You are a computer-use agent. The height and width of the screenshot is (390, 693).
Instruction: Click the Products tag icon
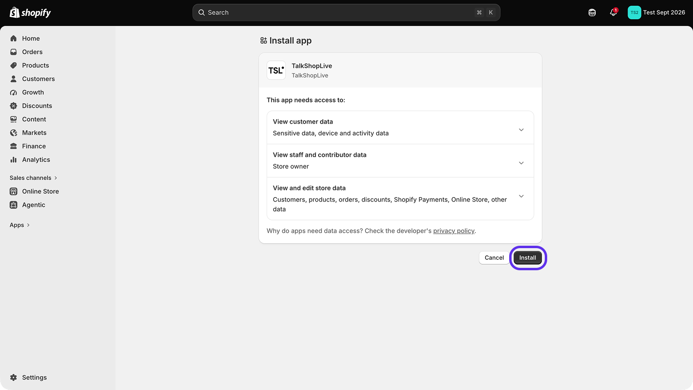pyautogui.click(x=13, y=65)
